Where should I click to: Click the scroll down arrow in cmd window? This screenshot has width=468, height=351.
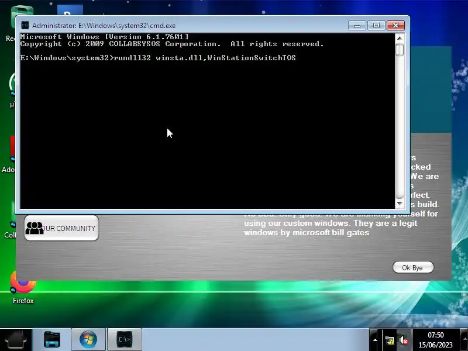coord(400,204)
